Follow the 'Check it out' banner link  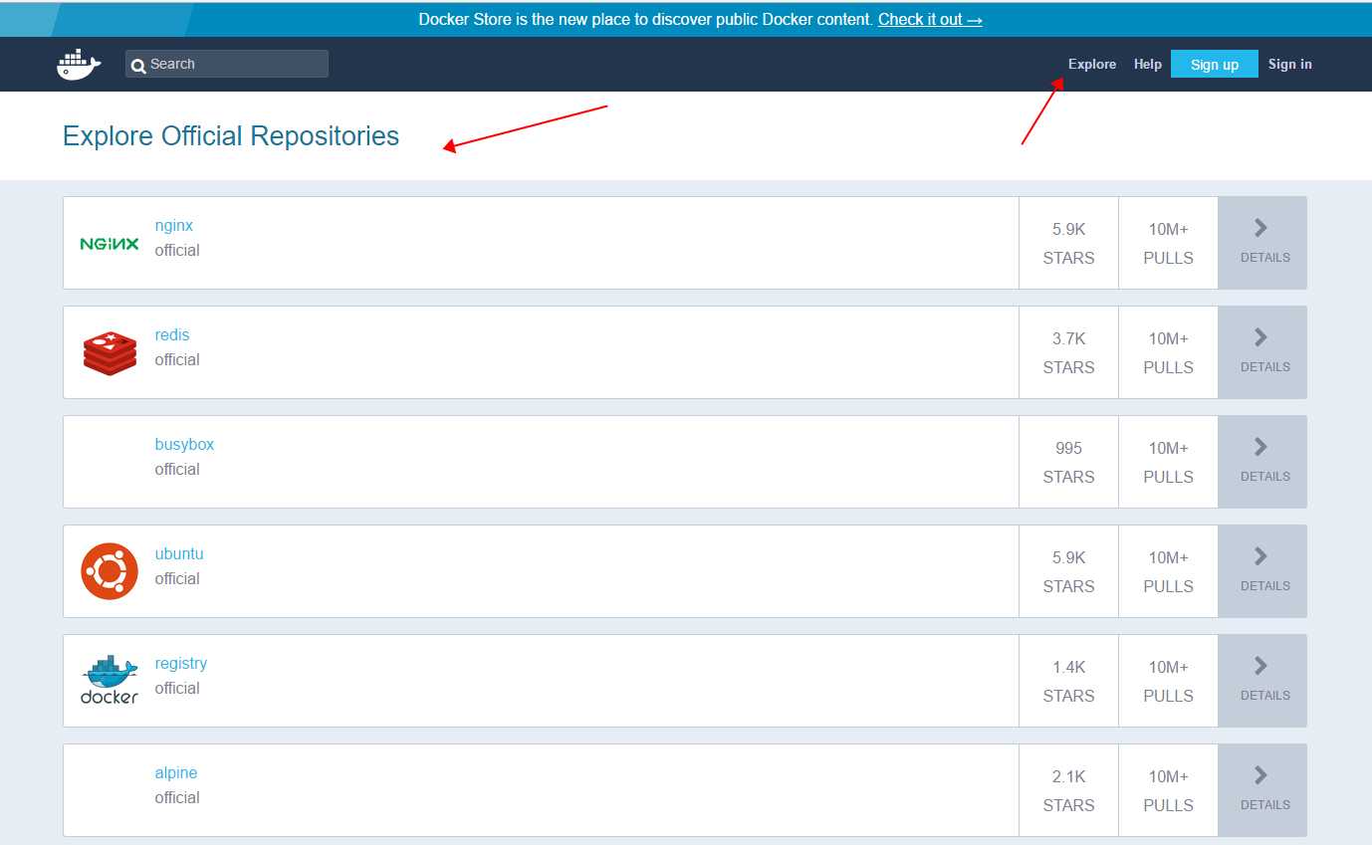click(930, 19)
